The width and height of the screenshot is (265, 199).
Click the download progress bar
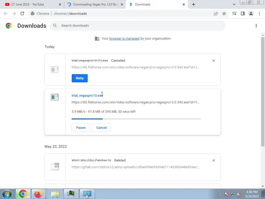(136, 119)
